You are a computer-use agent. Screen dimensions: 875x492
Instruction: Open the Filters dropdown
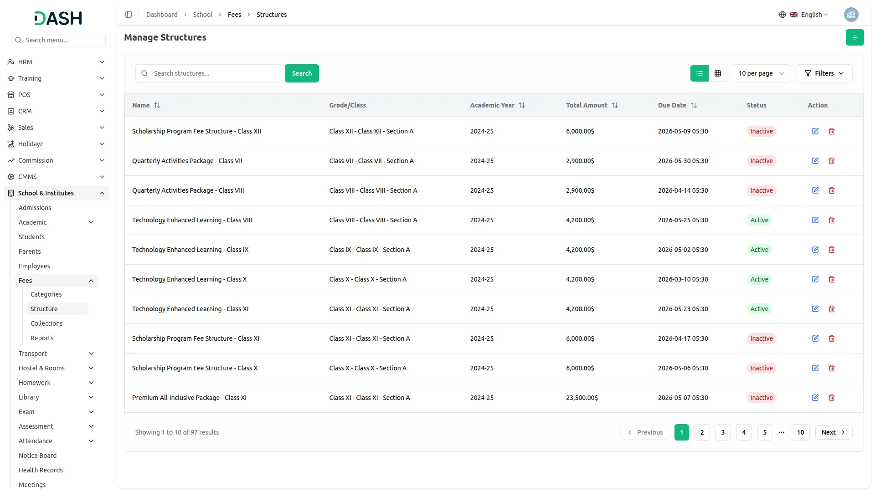click(x=824, y=73)
